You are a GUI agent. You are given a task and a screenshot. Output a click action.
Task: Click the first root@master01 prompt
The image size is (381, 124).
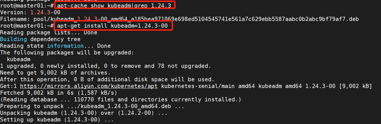[27, 6]
